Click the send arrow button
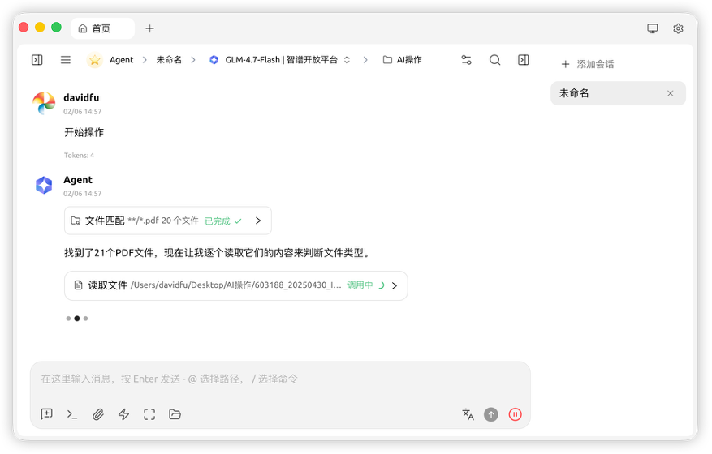Image resolution: width=712 pixels, height=454 pixels. 491,414
